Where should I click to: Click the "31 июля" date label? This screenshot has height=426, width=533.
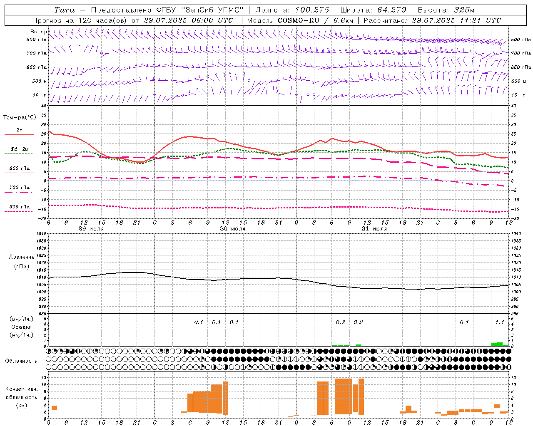click(374, 229)
